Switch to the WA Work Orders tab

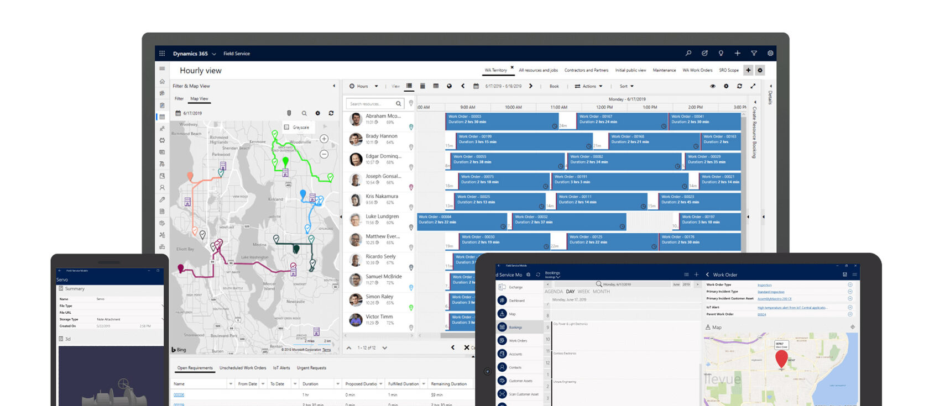pos(697,70)
